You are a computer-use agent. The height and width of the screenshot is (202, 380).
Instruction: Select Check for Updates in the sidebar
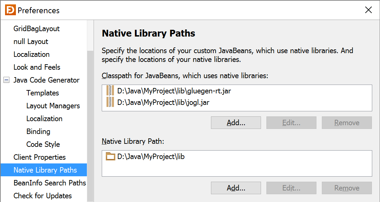[x=43, y=196]
